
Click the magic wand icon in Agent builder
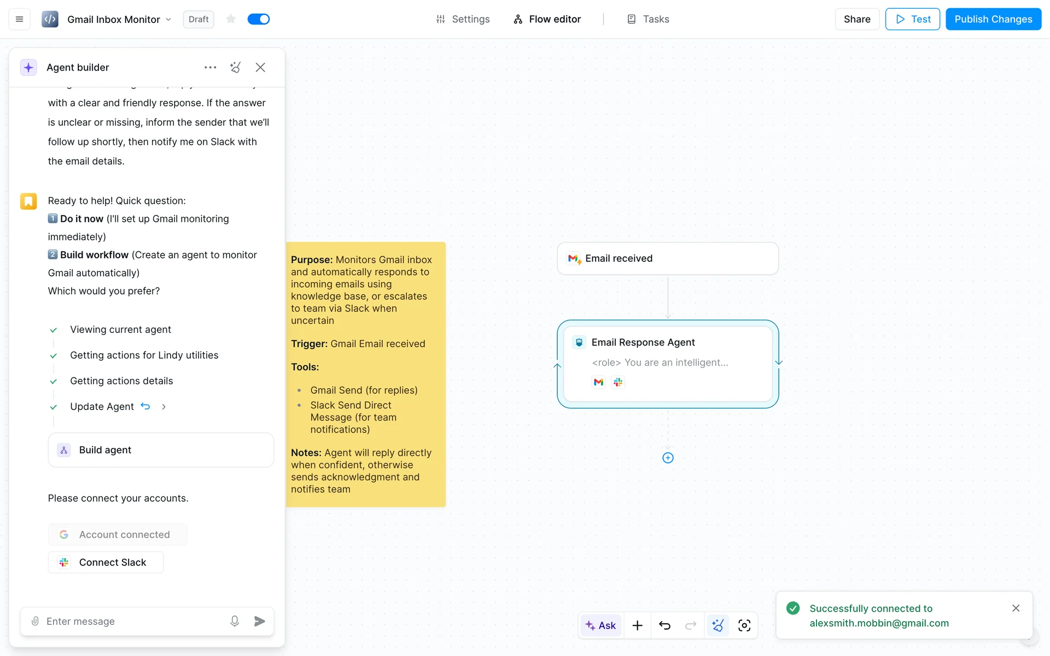235,67
